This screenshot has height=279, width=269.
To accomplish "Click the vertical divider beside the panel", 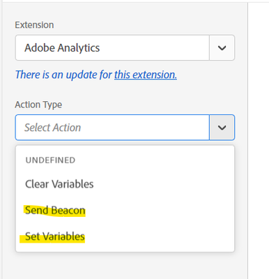I will (247, 139).
